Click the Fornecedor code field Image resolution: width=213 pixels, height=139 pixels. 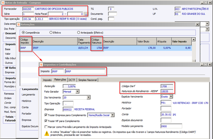(28, 9)
